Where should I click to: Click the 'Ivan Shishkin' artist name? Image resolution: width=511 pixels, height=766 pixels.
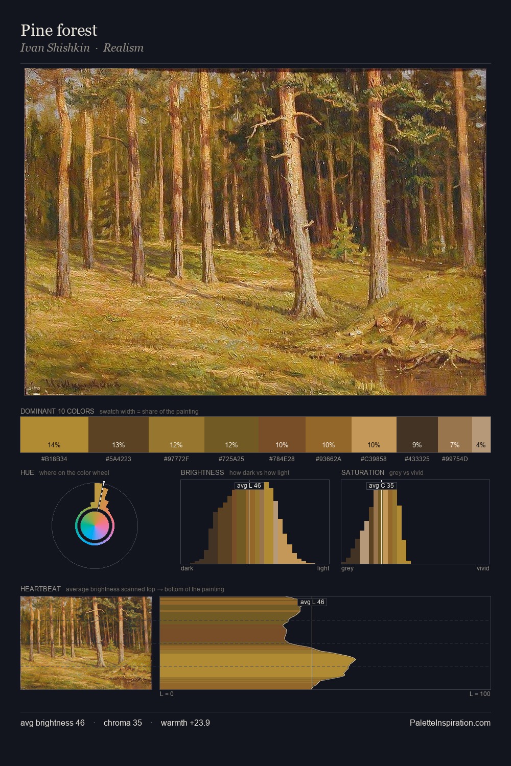click(55, 47)
